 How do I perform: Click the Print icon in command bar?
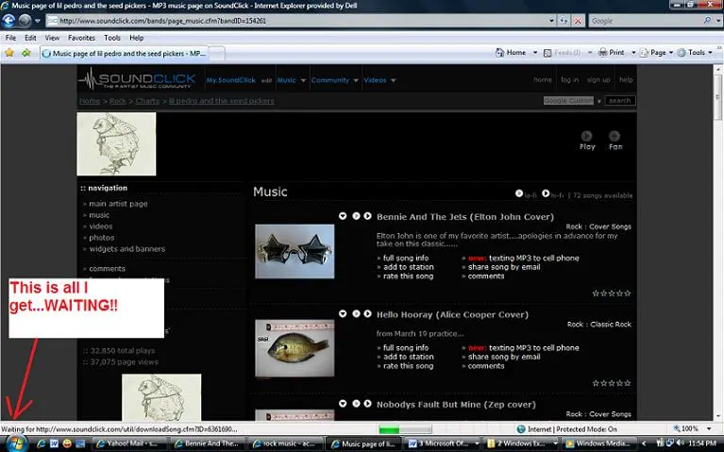coord(602,53)
